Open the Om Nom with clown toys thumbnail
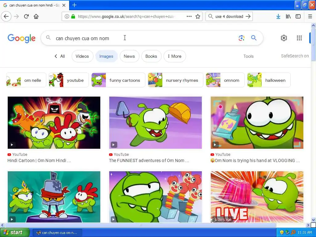Screen dimensions: 316x237 [156, 197]
